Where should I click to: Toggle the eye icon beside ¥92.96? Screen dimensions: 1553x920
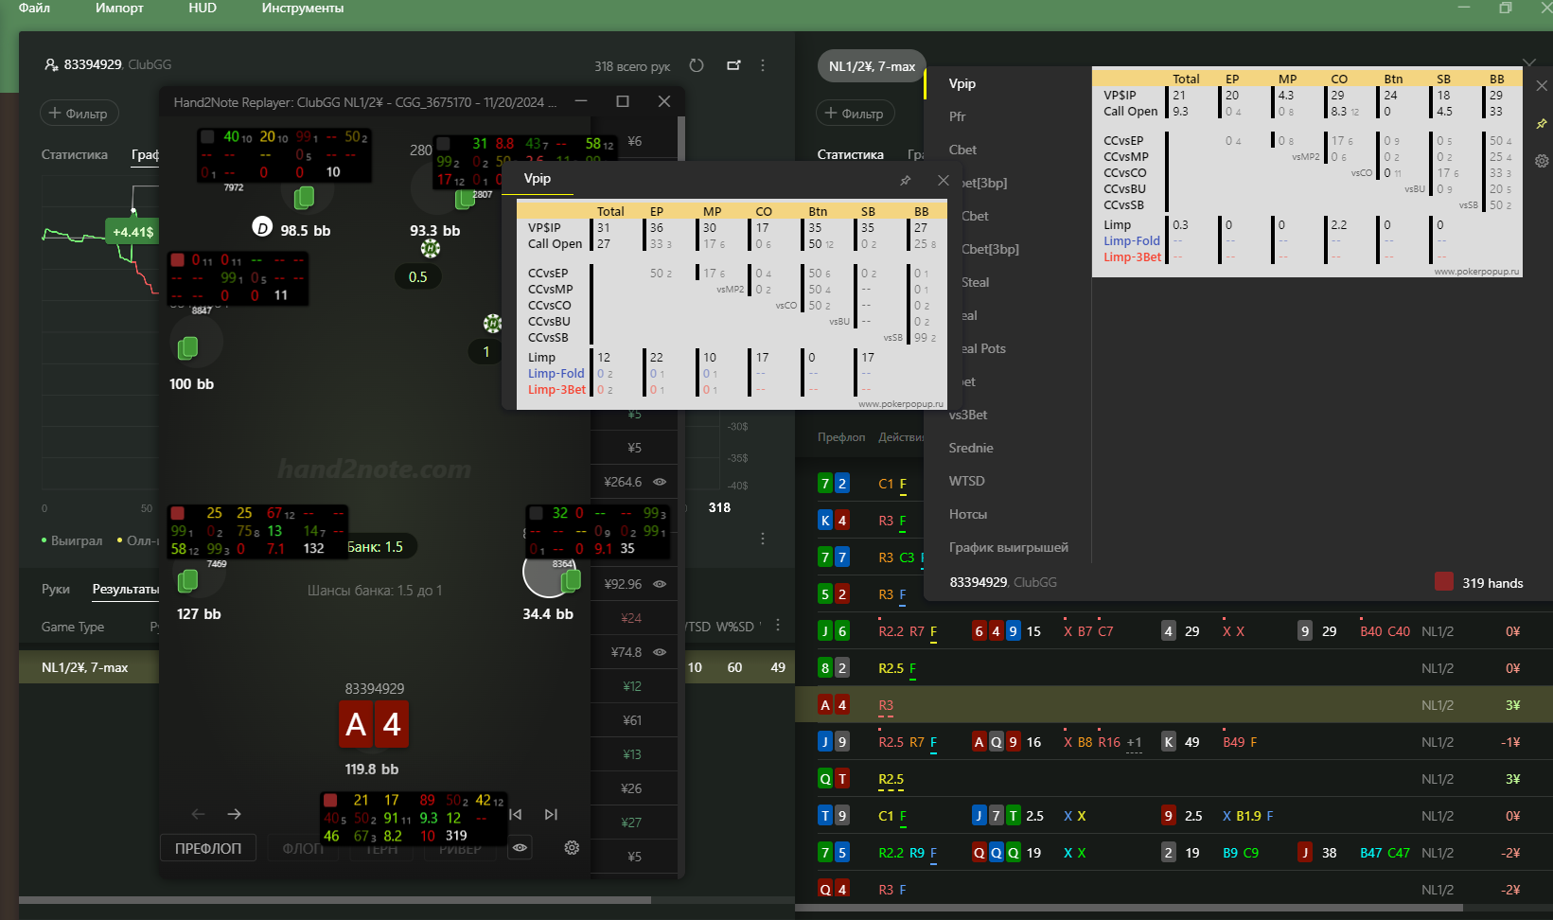point(661,584)
